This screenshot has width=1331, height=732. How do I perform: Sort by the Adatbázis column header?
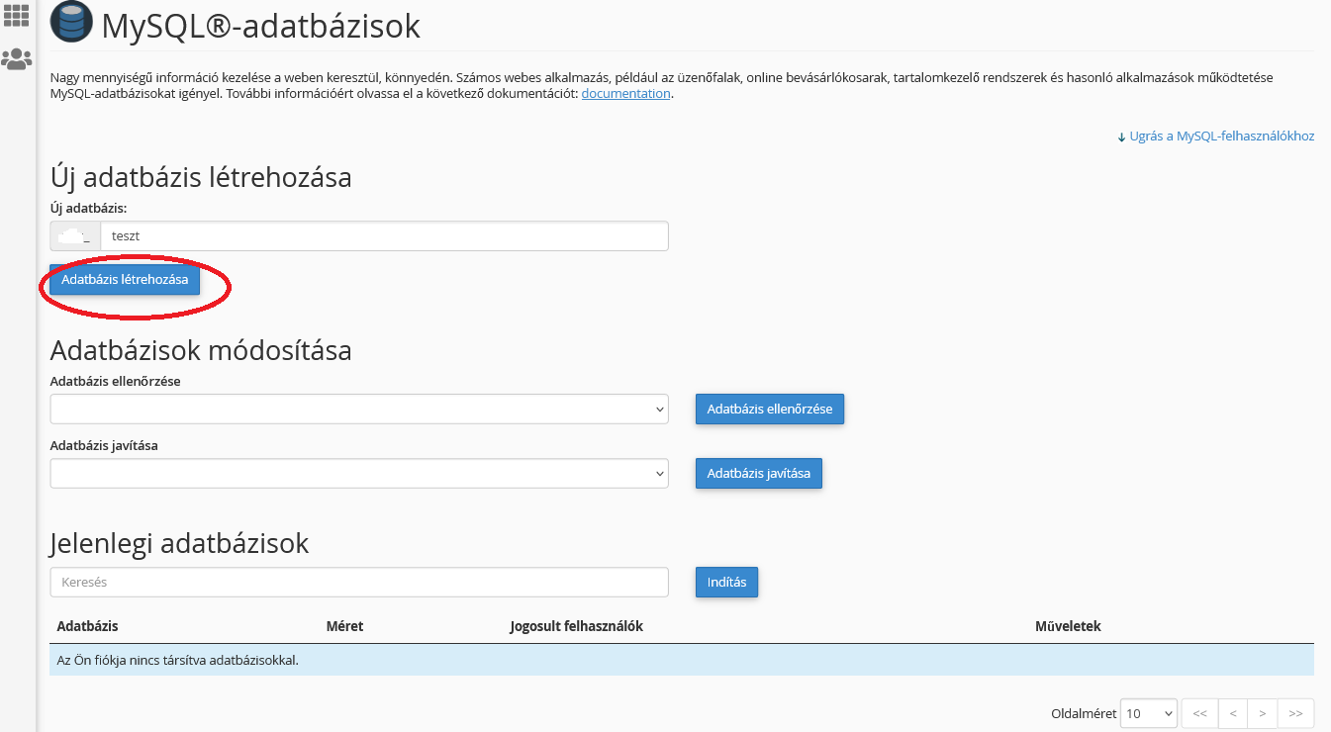pyautogui.click(x=88, y=626)
